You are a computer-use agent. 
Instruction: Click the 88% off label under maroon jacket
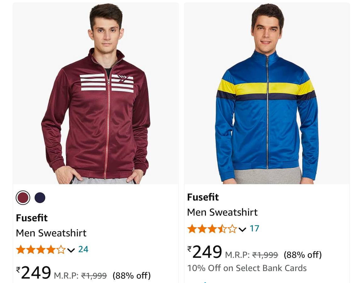pos(131,276)
